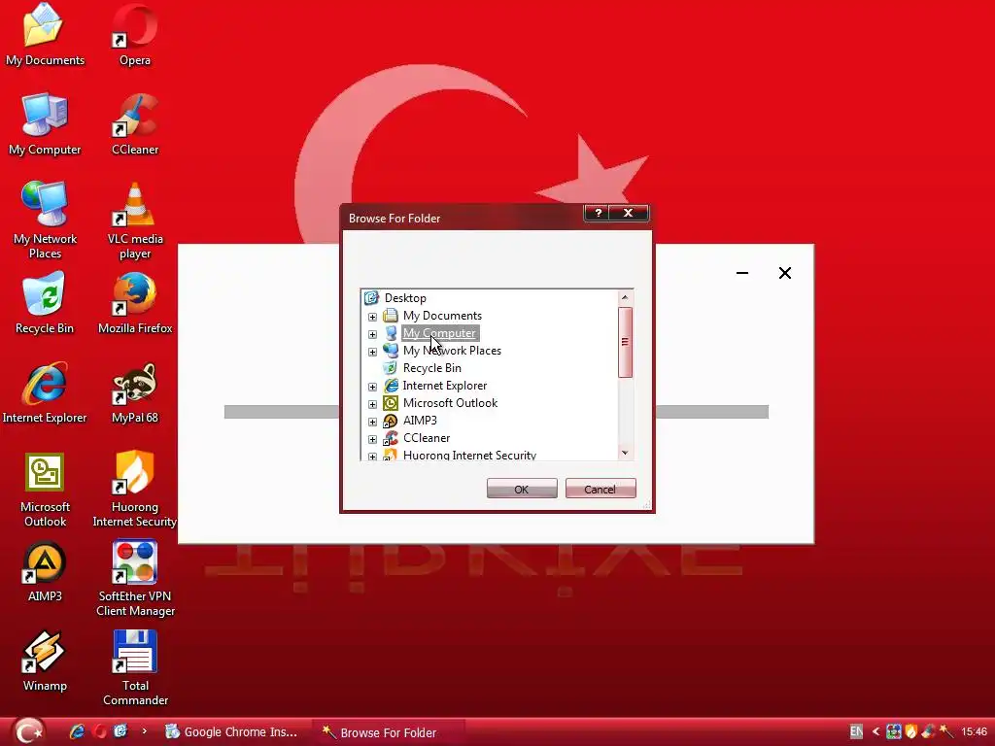Show hidden tray icons with the chevron
Viewport: 995px width, 746px height.
[875, 731]
